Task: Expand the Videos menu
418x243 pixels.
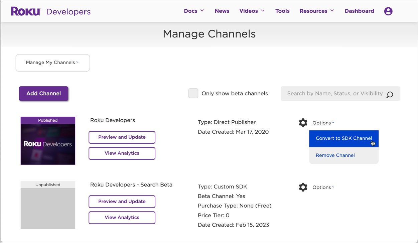Action: 252,11
